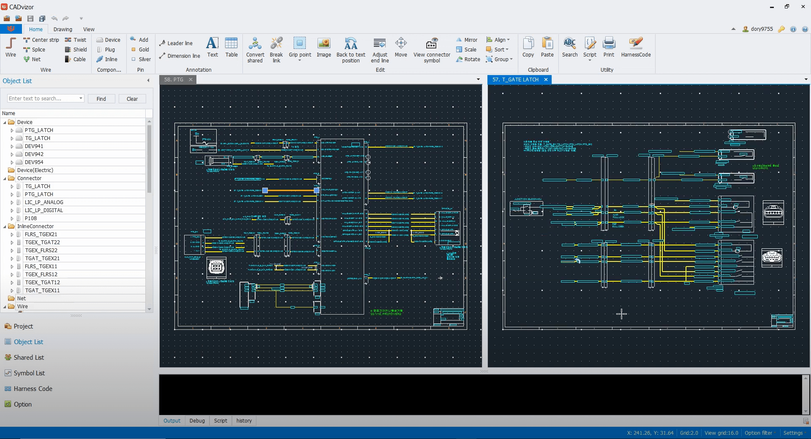This screenshot has width=811, height=439.
Task: Select the Cable tool
Action: 76,59
